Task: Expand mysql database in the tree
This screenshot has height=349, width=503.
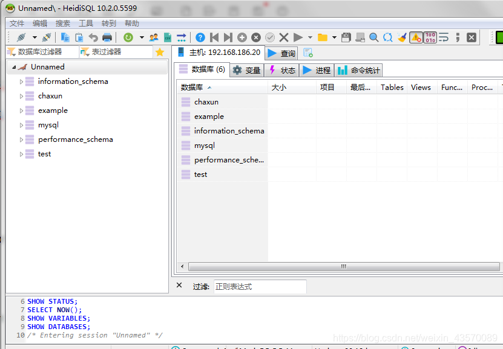Action: point(21,126)
